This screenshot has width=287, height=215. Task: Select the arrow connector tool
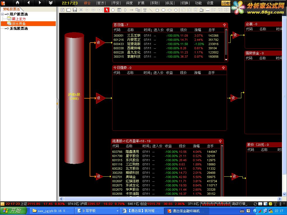(x=131, y=10)
